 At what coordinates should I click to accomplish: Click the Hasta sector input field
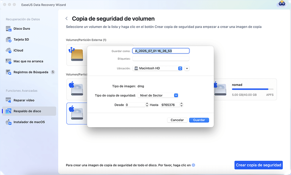click(x=170, y=105)
